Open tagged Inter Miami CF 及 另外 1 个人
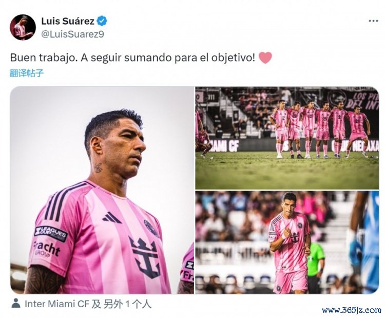Screen dimensions: 385x318 click(x=88, y=304)
